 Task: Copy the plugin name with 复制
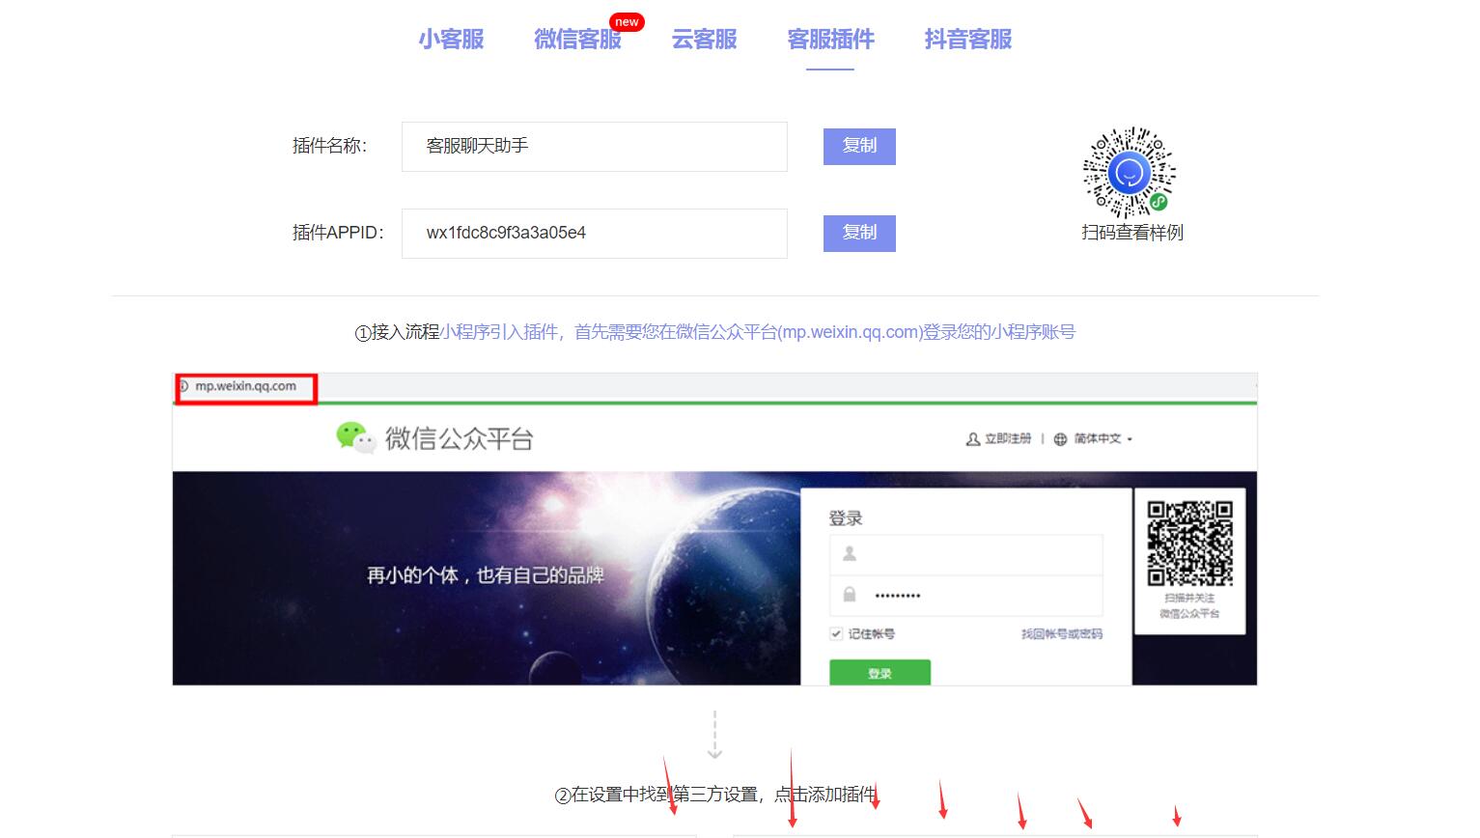pos(859,147)
